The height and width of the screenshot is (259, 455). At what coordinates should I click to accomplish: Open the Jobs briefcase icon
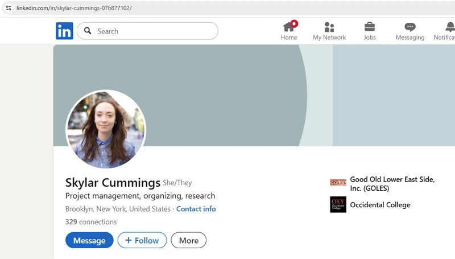369,27
